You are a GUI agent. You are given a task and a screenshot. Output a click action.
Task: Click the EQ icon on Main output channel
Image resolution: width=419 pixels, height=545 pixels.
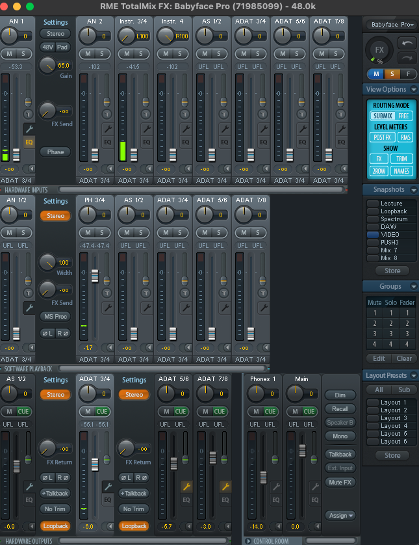[x=315, y=499]
